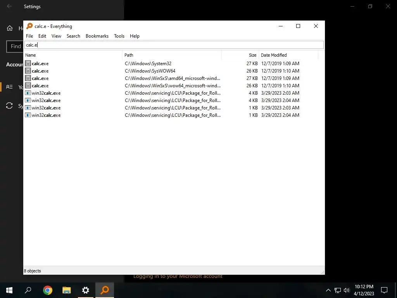The image size is (397, 298).
Task: Select win32calc.exe icon dated 2:04 AM, 4 KB
Action: coord(28,100)
